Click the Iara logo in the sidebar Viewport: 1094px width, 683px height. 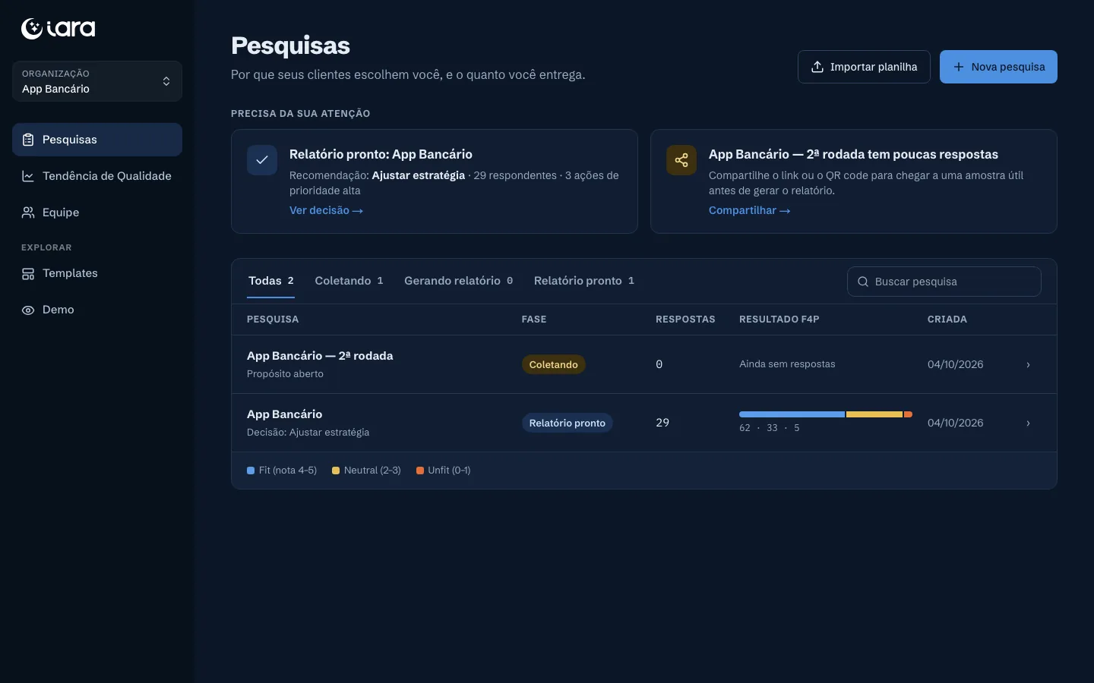tap(58, 29)
